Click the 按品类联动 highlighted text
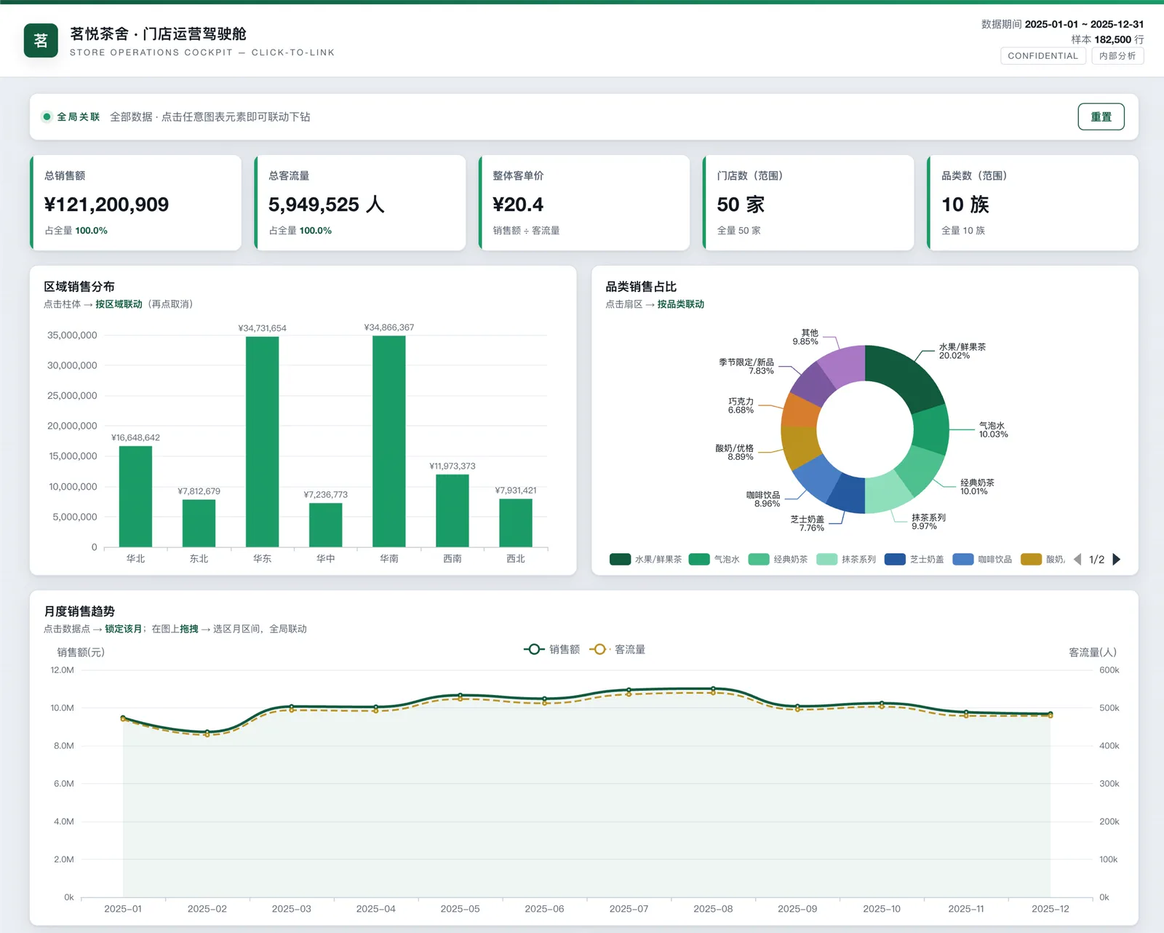 coord(681,304)
